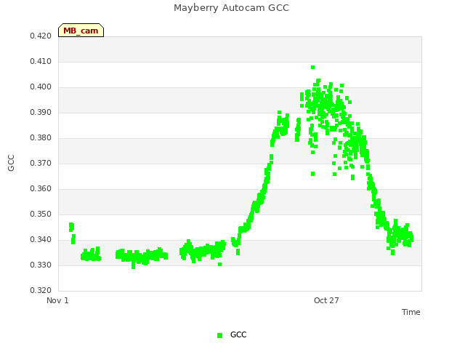Click the green GCC legend swatch

[x=219, y=335]
